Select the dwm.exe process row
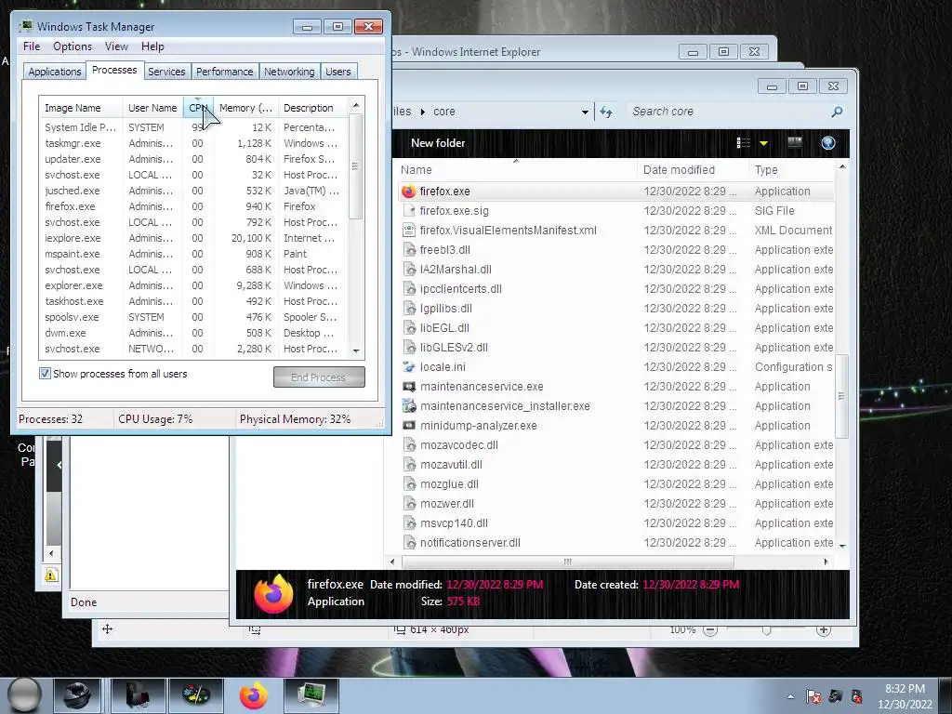Screen dimensions: 952x714 click(193, 333)
